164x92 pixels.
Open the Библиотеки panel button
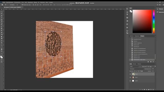pos(160,12)
